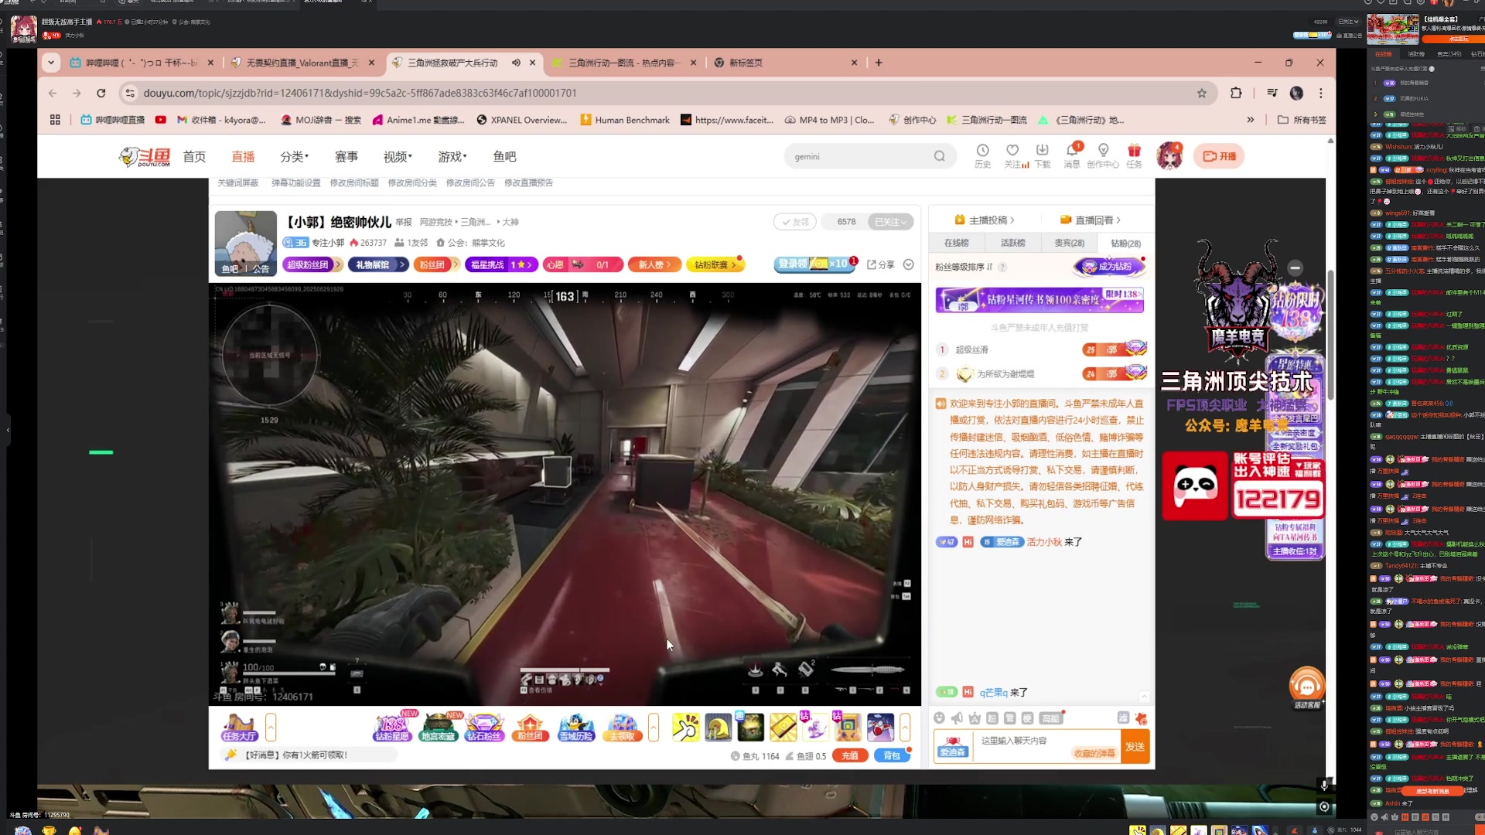The image size is (1485, 835).
Task: Expand the 分类 navigation dropdown
Action: 295,156
